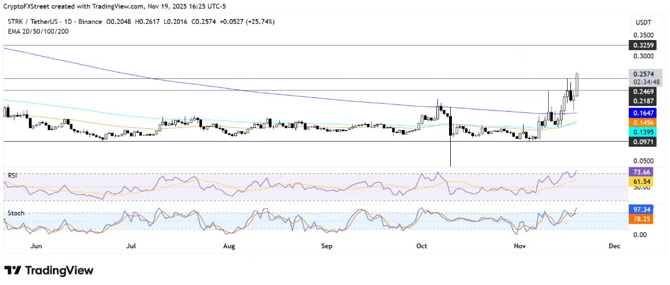This screenshot has width=670, height=285.
Task: Click the current price label 0.2574
Action: pyautogui.click(x=643, y=74)
